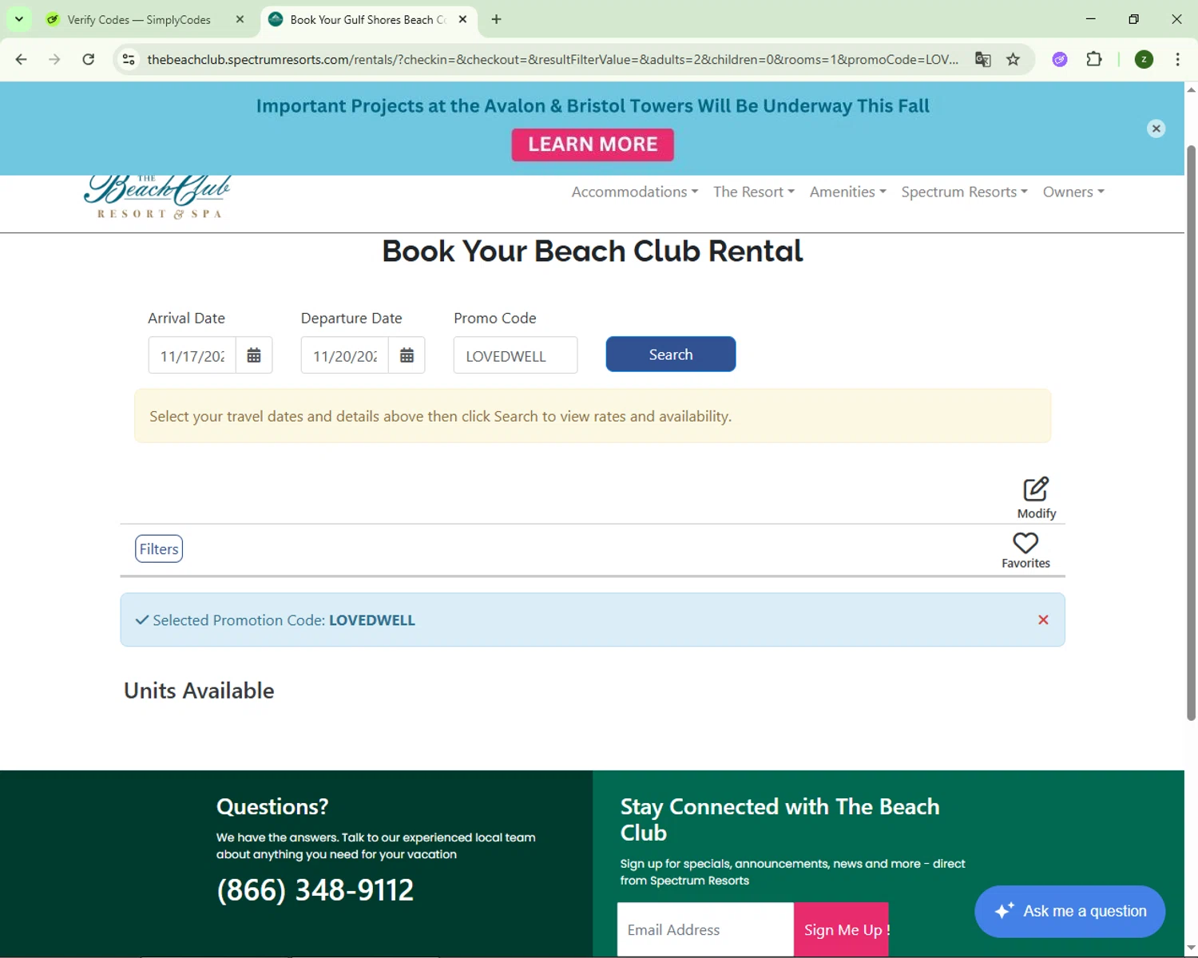Image resolution: width=1198 pixels, height=958 pixels.
Task: Expand the Accommodations menu
Action: [634, 192]
